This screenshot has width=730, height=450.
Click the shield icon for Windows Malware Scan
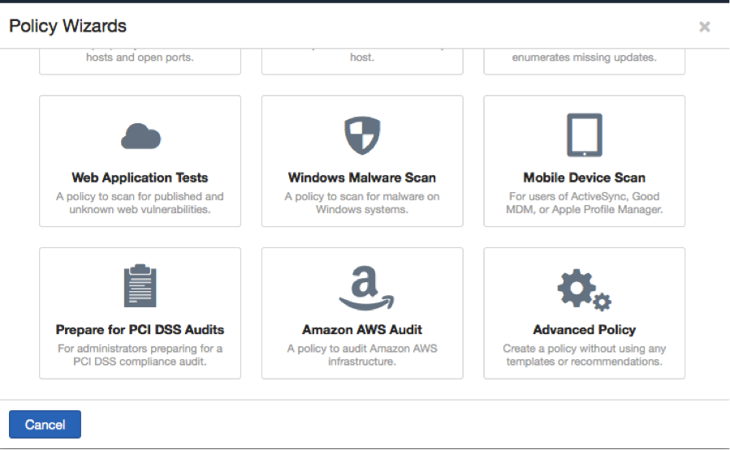(x=362, y=135)
